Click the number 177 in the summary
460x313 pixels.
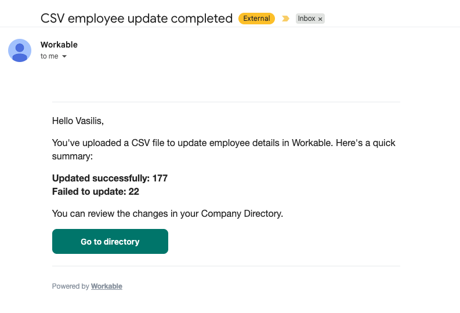pos(160,178)
